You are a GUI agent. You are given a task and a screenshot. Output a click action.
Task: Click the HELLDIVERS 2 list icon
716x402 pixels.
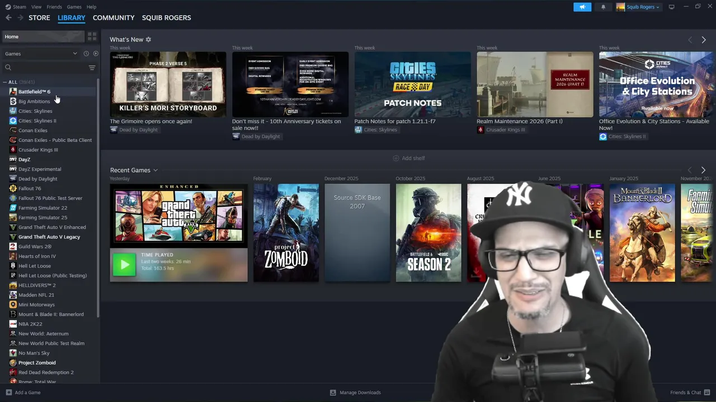[x=13, y=285]
